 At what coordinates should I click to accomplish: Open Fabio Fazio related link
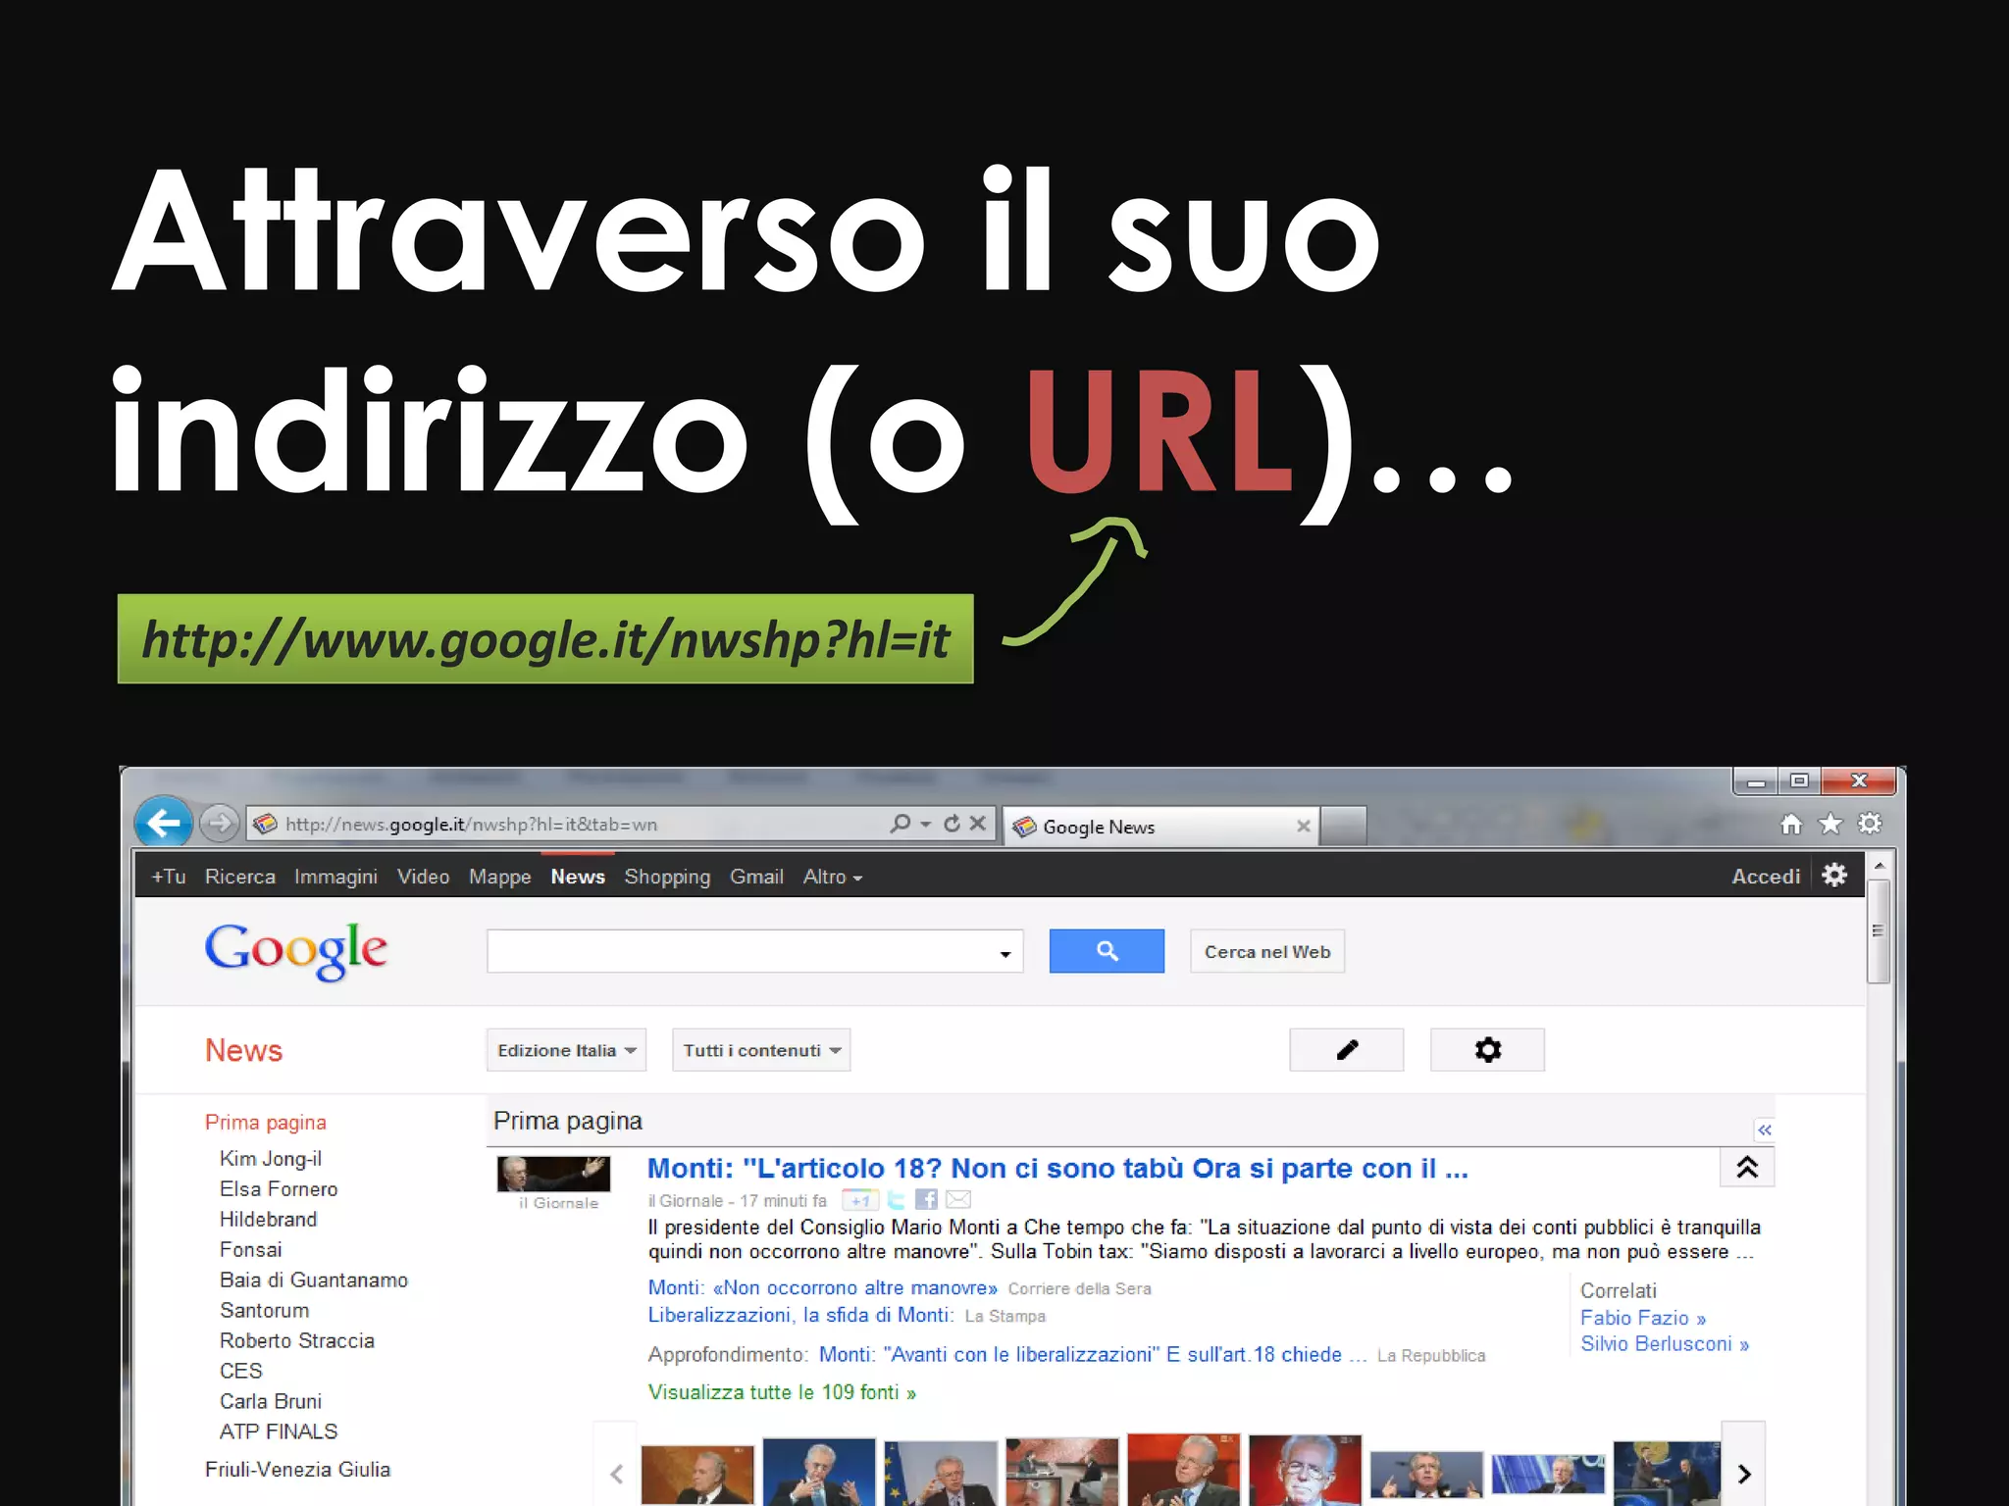(1643, 1318)
